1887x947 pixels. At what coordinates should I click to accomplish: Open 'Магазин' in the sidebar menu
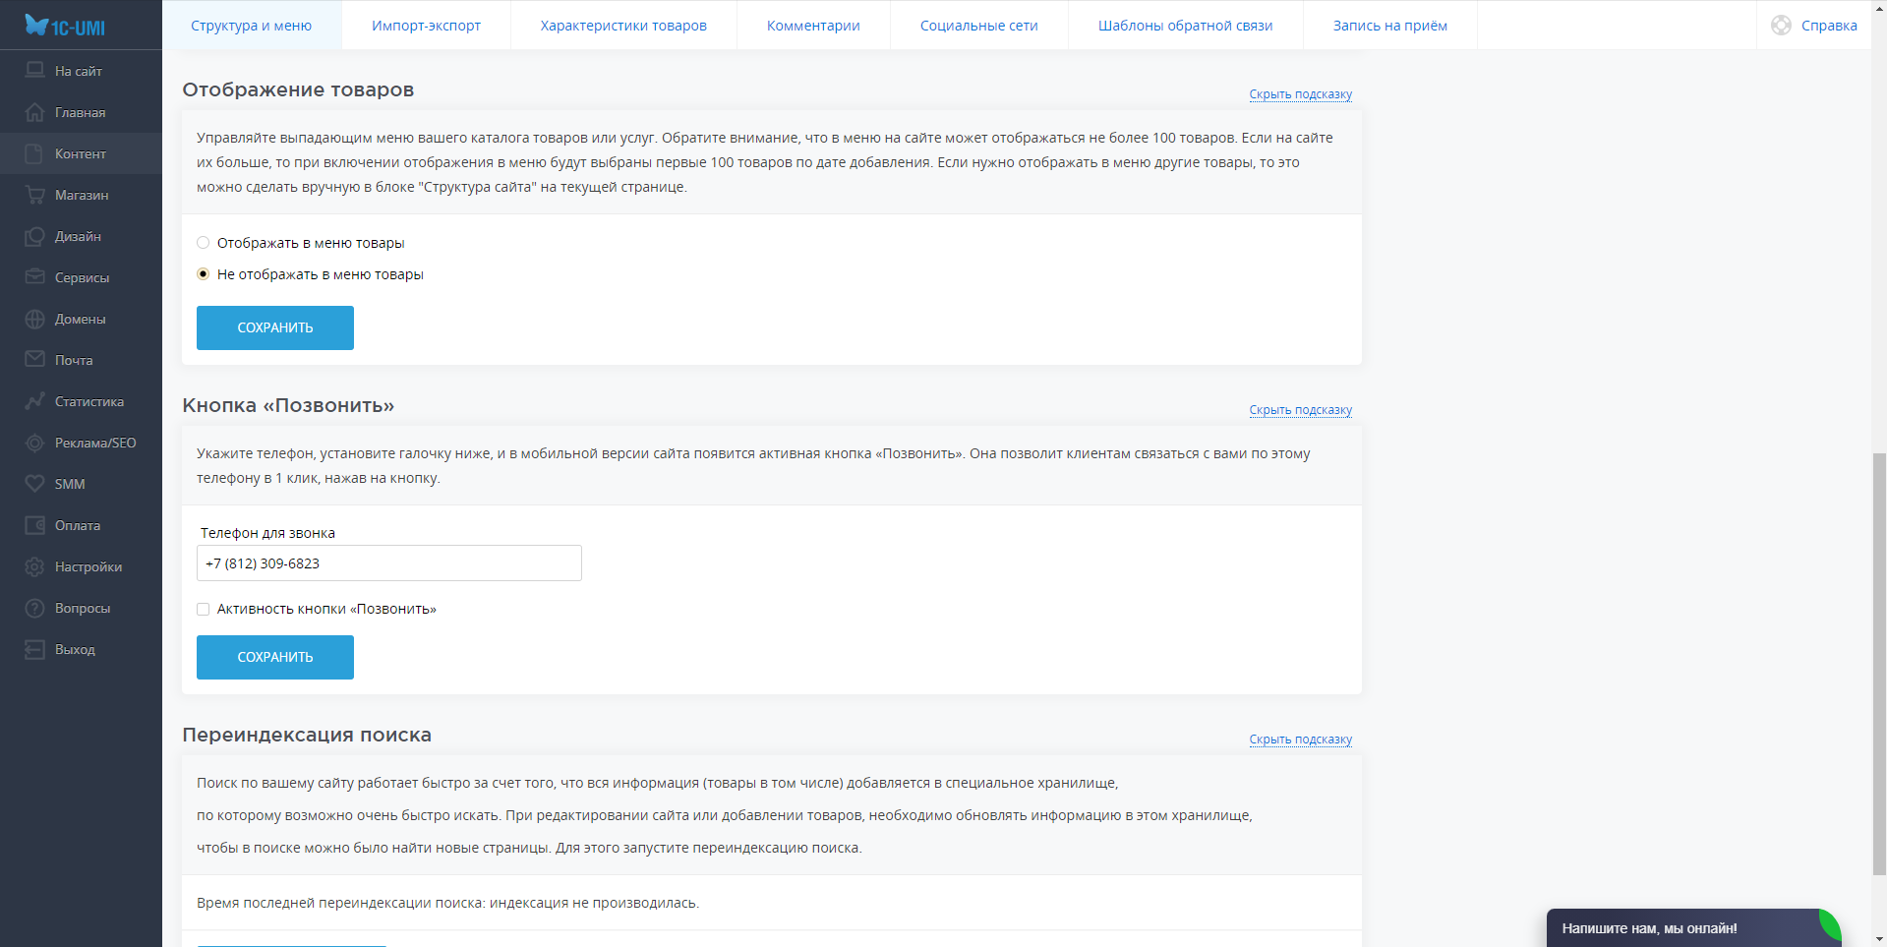(81, 195)
